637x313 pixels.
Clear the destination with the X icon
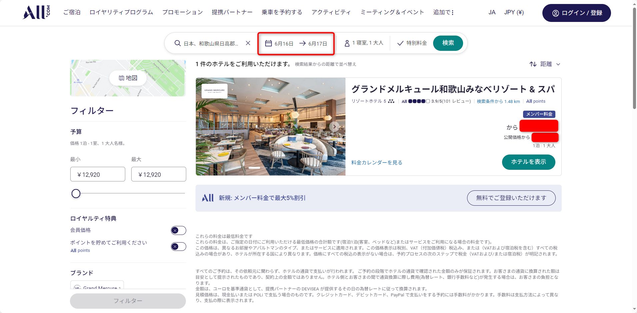pos(248,43)
